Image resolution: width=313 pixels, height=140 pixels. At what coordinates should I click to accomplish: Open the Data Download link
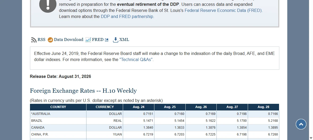click(x=68, y=40)
